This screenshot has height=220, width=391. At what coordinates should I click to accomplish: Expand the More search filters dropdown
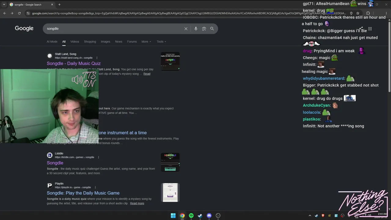click(x=146, y=42)
